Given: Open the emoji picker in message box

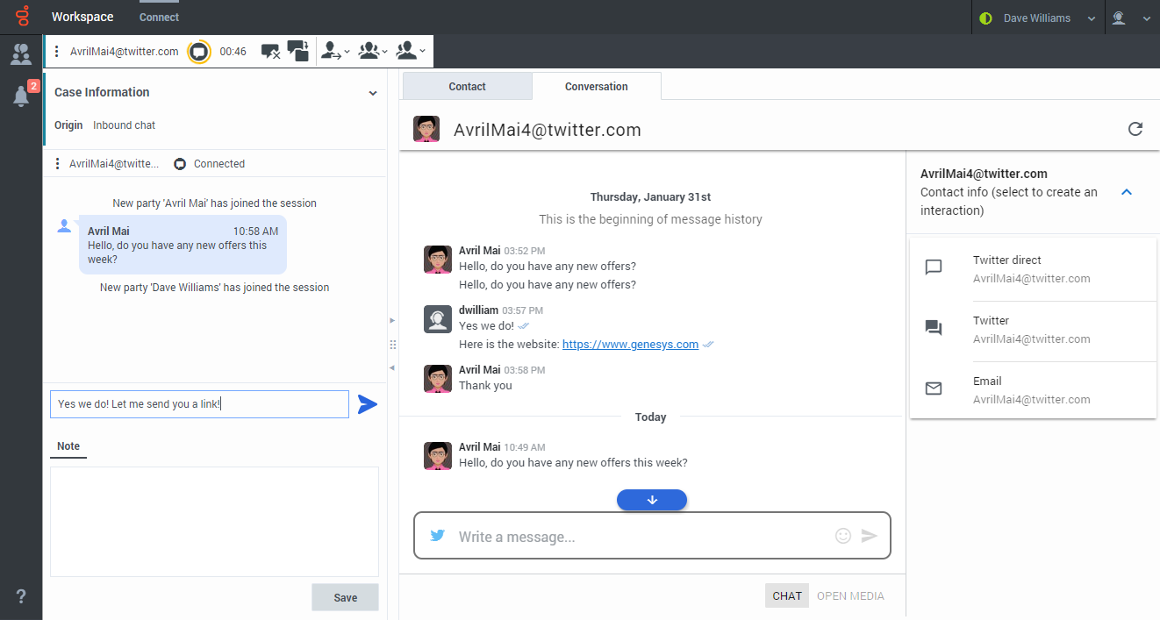Looking at the screenshot, I should pyautogui.click(x=843, y=536).
